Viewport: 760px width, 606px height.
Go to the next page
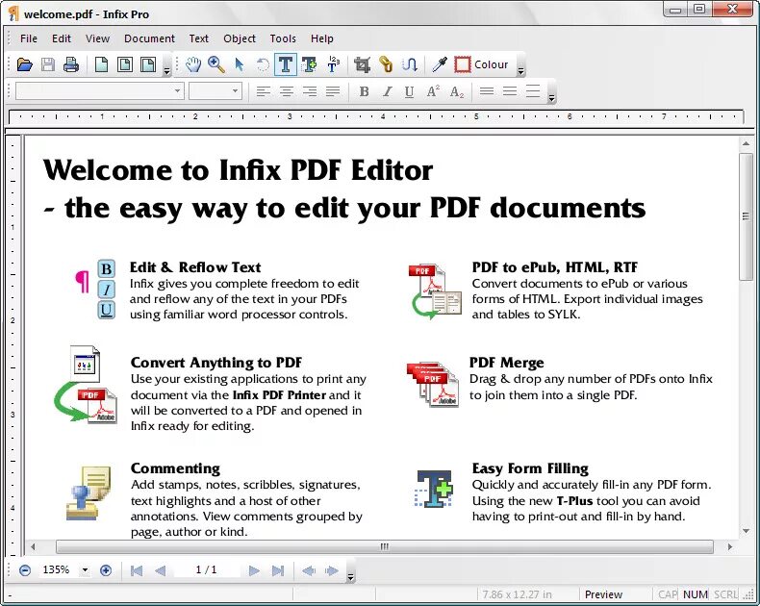(x=254, y=570)
